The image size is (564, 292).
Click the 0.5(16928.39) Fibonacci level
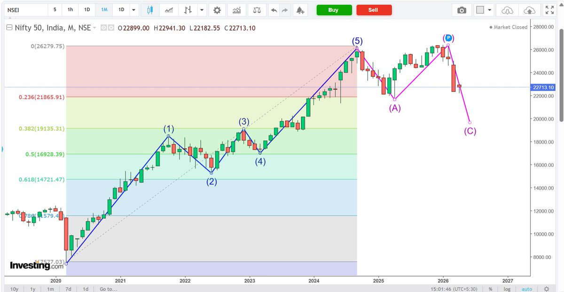pos(44,154)
